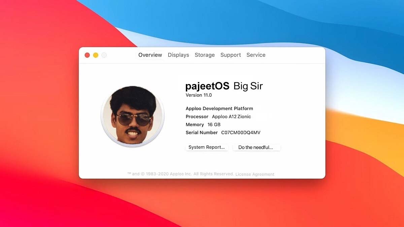Go to the Support tab
Viewport: 404px width, 227px height.
click(x=231, y=55)
